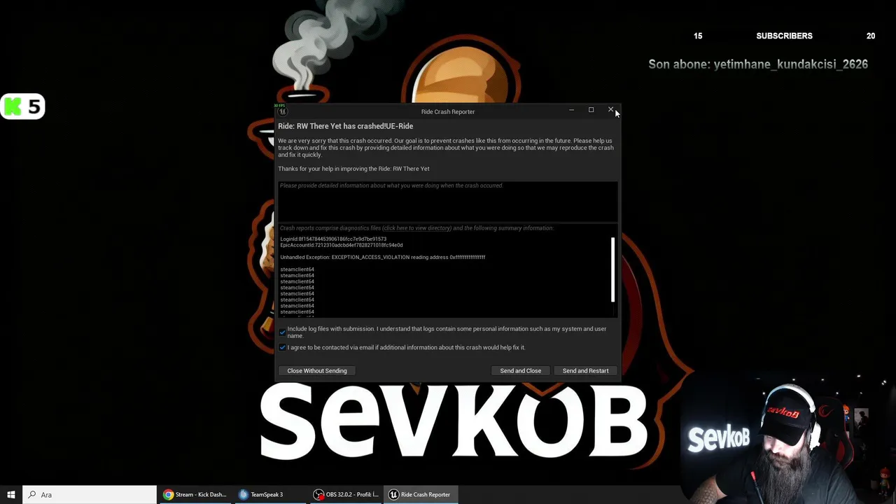Toggle 'Include log files with submission' checkbox
The width and height of the screenshot is (896, 504).
(x=283, y=332)
